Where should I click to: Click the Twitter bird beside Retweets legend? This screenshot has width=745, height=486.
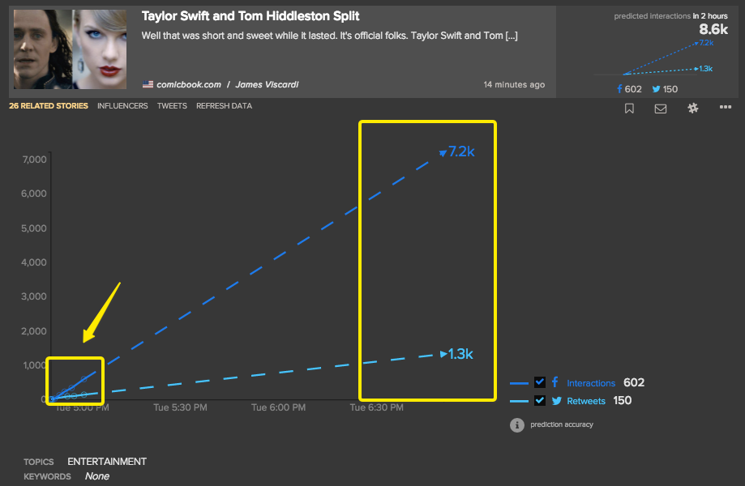[x=556, y=400]
